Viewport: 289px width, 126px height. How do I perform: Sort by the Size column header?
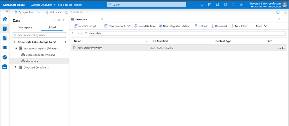270,41
